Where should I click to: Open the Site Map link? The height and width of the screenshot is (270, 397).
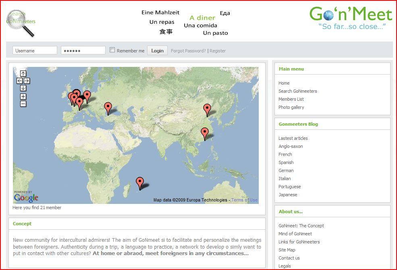[x=287, y=250]
